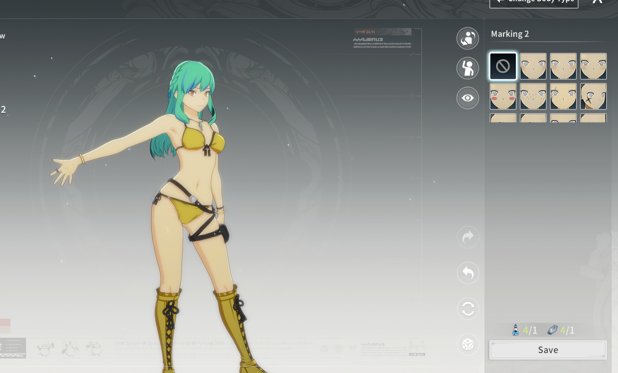Click the blue potion bottle currency icon

point(515,330)
